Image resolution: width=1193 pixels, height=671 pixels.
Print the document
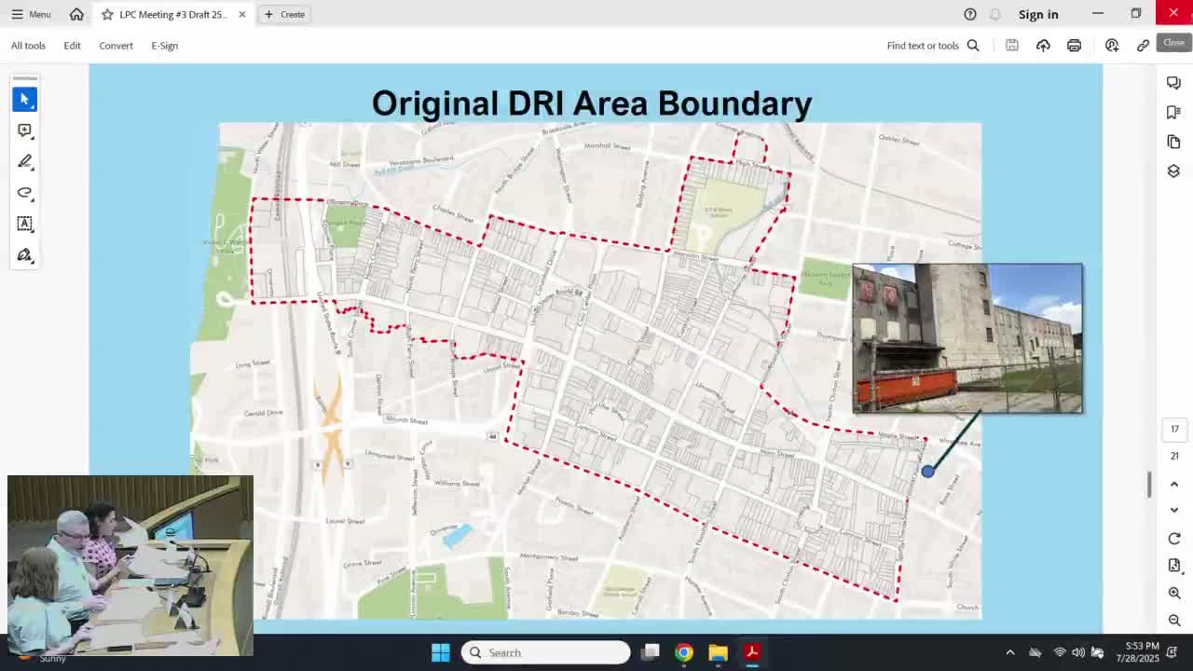coord(1074,45)
